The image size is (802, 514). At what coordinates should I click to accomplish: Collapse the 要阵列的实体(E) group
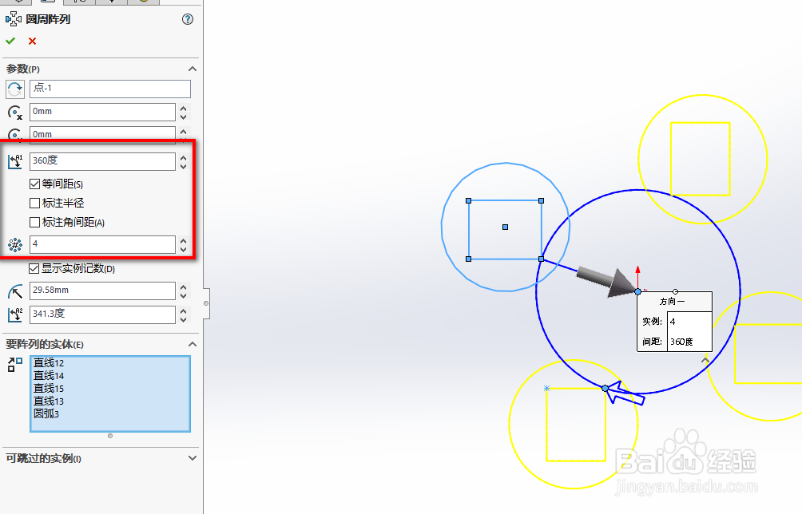click(x=192, y=343)
